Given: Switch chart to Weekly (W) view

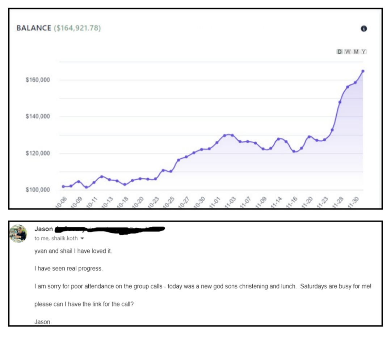Looking at the screenshot, I should (x=348, y=52).
